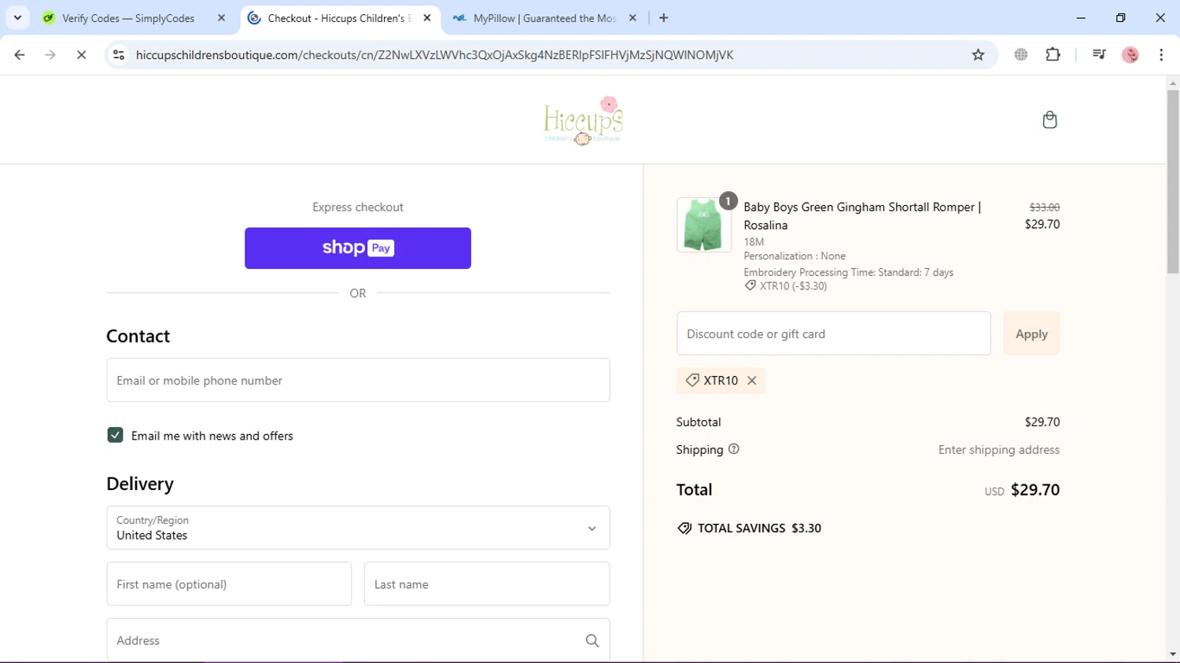Go back to the previous page

coord(20,55)
